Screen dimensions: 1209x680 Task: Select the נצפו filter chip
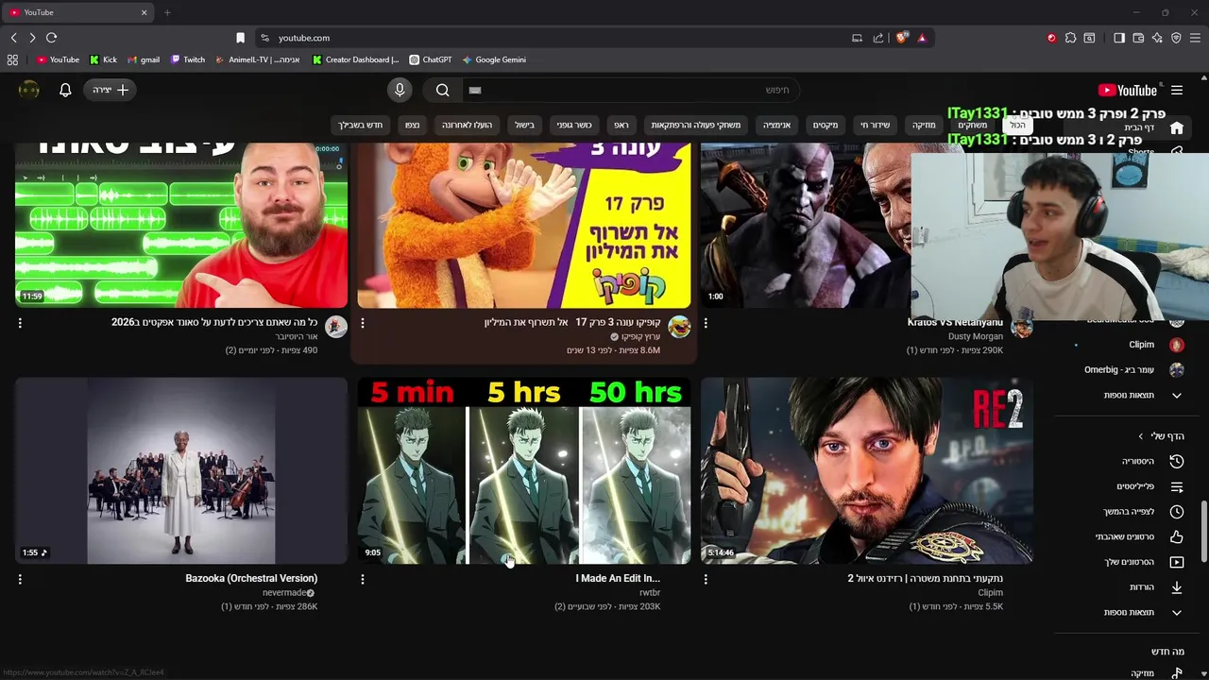pyautogui.click(x=413, y=125)
